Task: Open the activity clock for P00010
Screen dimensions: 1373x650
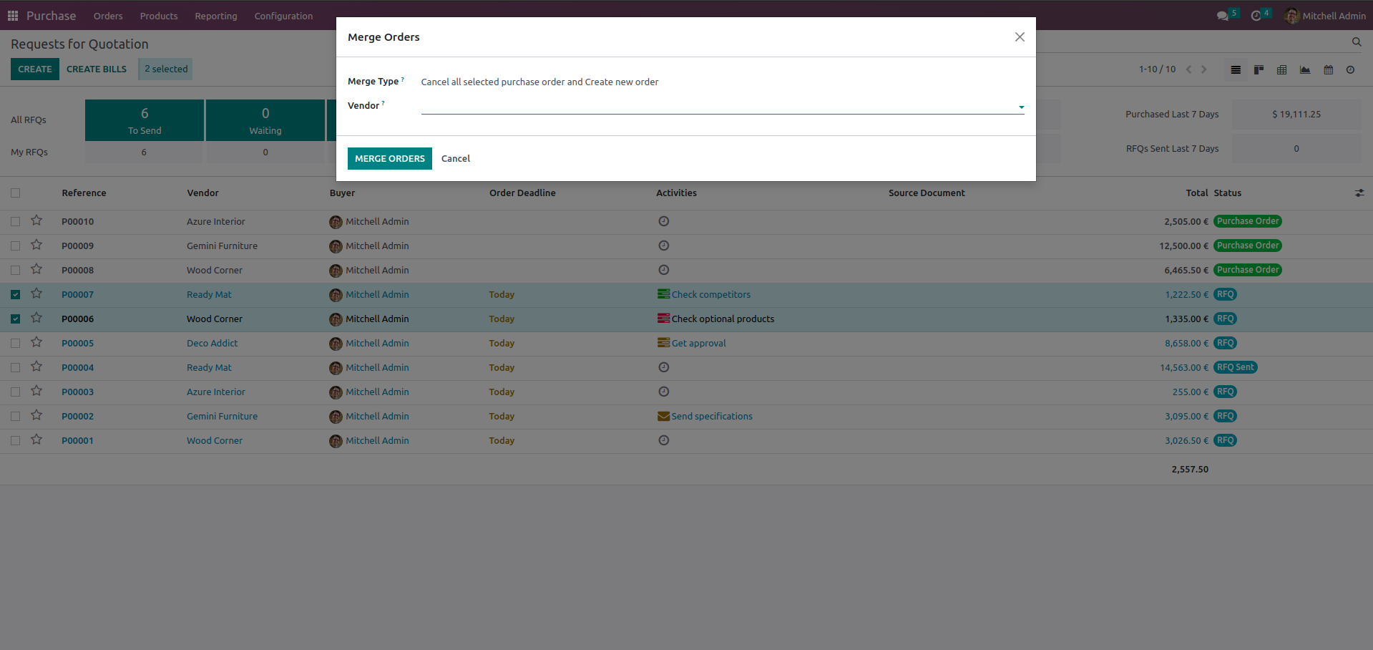Action: coord(664,221)
